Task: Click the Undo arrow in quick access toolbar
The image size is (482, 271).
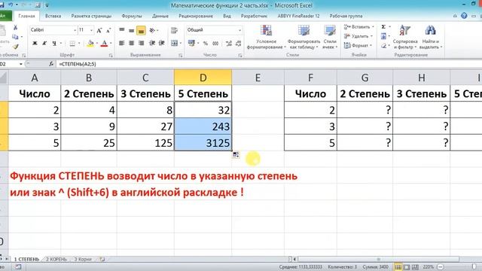Action: coord(11,5)
